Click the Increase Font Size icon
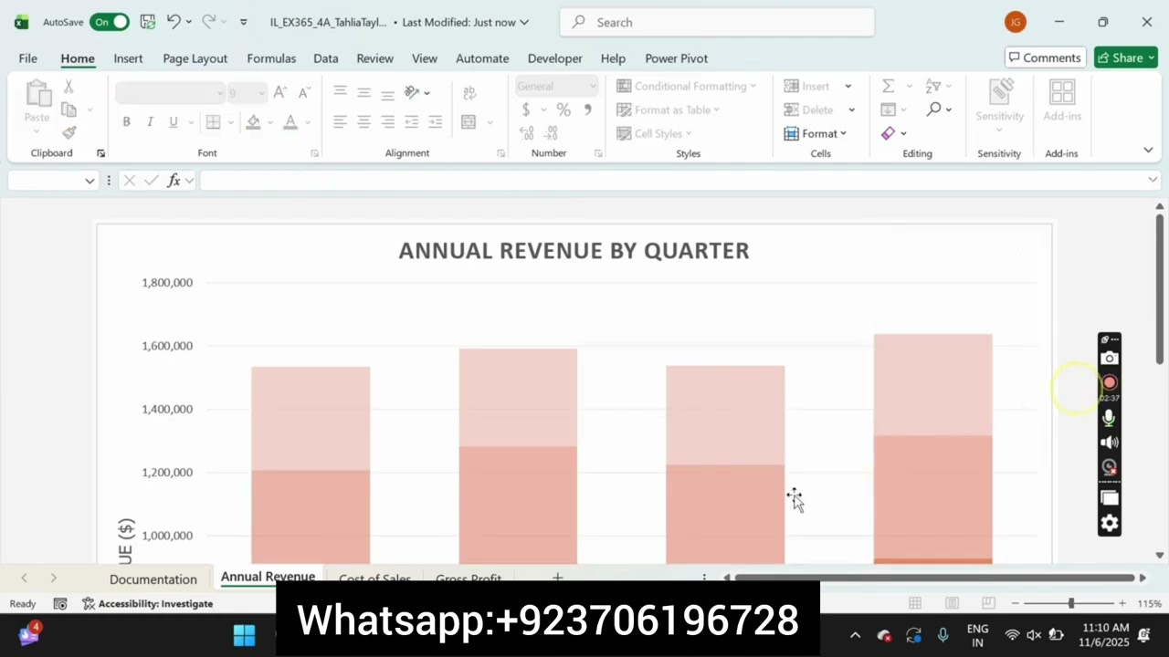1169x657 pixels. 280,92
